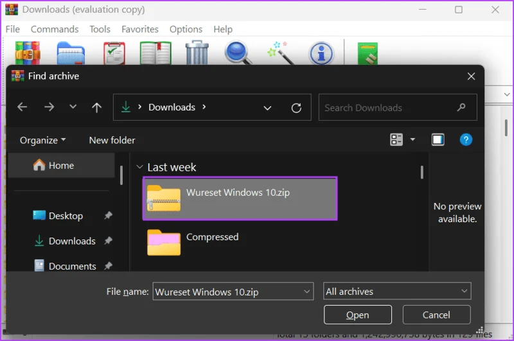
Task: Open the File name dropdown arrow
Action: (x=307, y=291)
